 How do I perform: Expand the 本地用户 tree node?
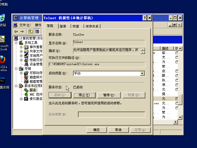(x=21, y=56)
